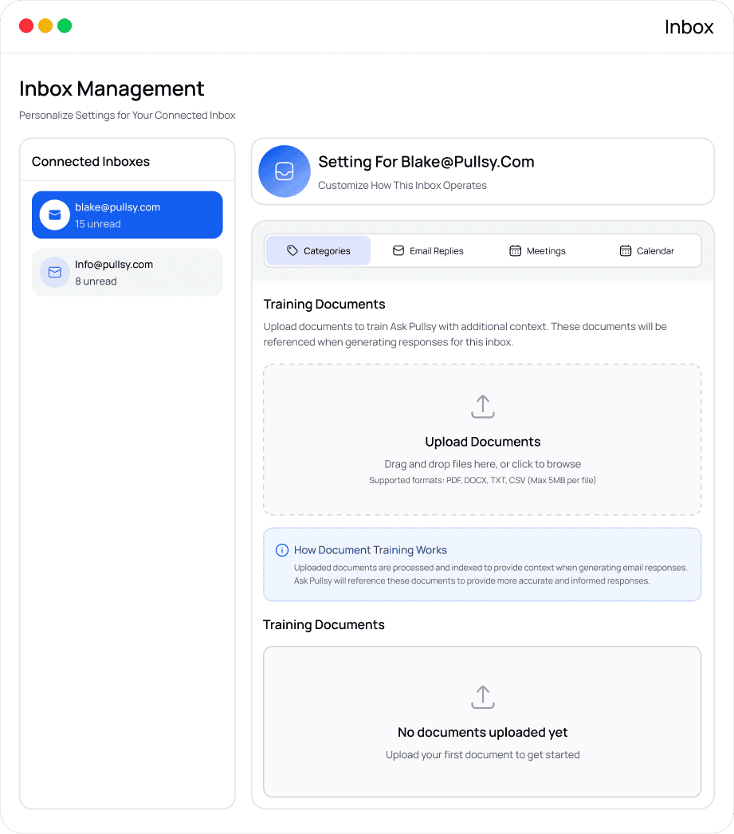
Task: Click the "8 unread" count text
Action: (x=96, y=281)
